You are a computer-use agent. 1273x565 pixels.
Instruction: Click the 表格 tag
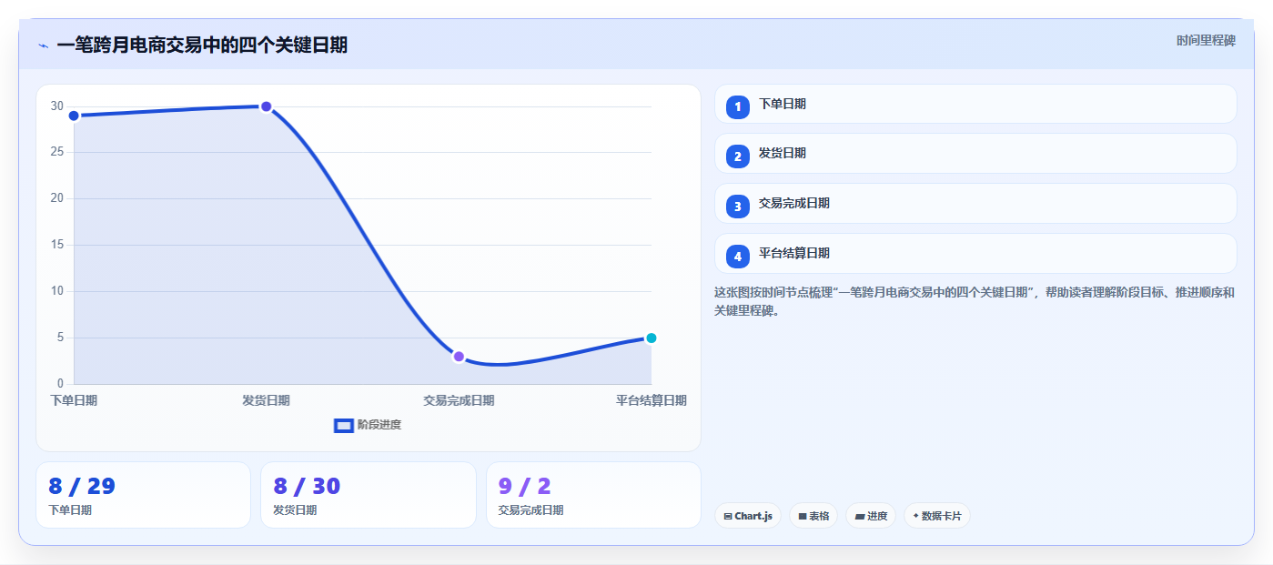click(x=813, y=516)
